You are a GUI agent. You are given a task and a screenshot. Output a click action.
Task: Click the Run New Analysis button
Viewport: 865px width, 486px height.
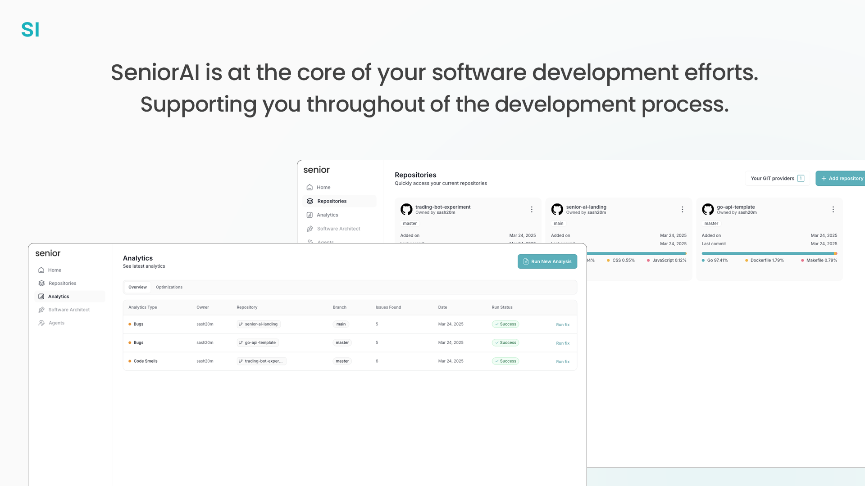coord(547,261)
